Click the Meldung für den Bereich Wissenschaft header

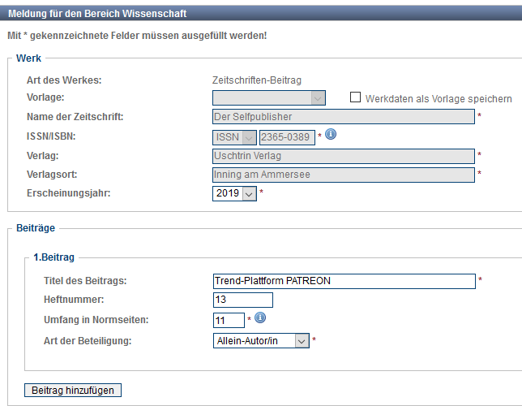[x=96, y=14]
